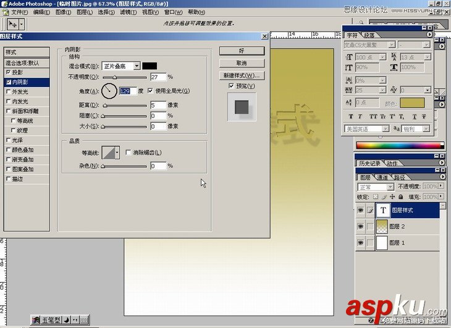Toggle the 使用全局光 global light checkbox
Image resolution: width=451 pixels, height=328 pixels.
pyautogui.click(x=150, y=91)
